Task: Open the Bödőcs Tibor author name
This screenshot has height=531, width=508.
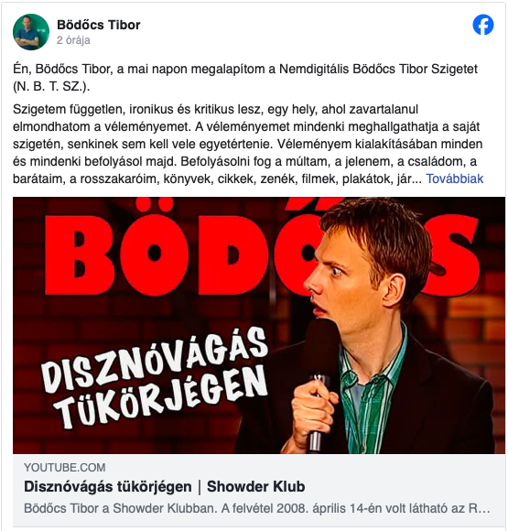Action: [x=99, y=25]
